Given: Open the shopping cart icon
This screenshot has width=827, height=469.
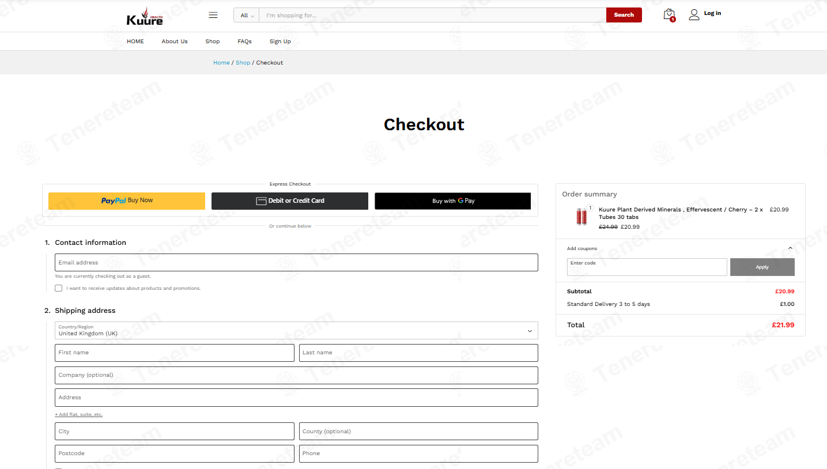Looking at the screenshot, I should click(669, 14).
